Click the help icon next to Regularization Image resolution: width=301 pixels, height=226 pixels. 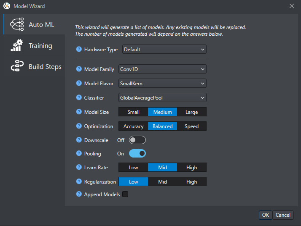(79, 181)
